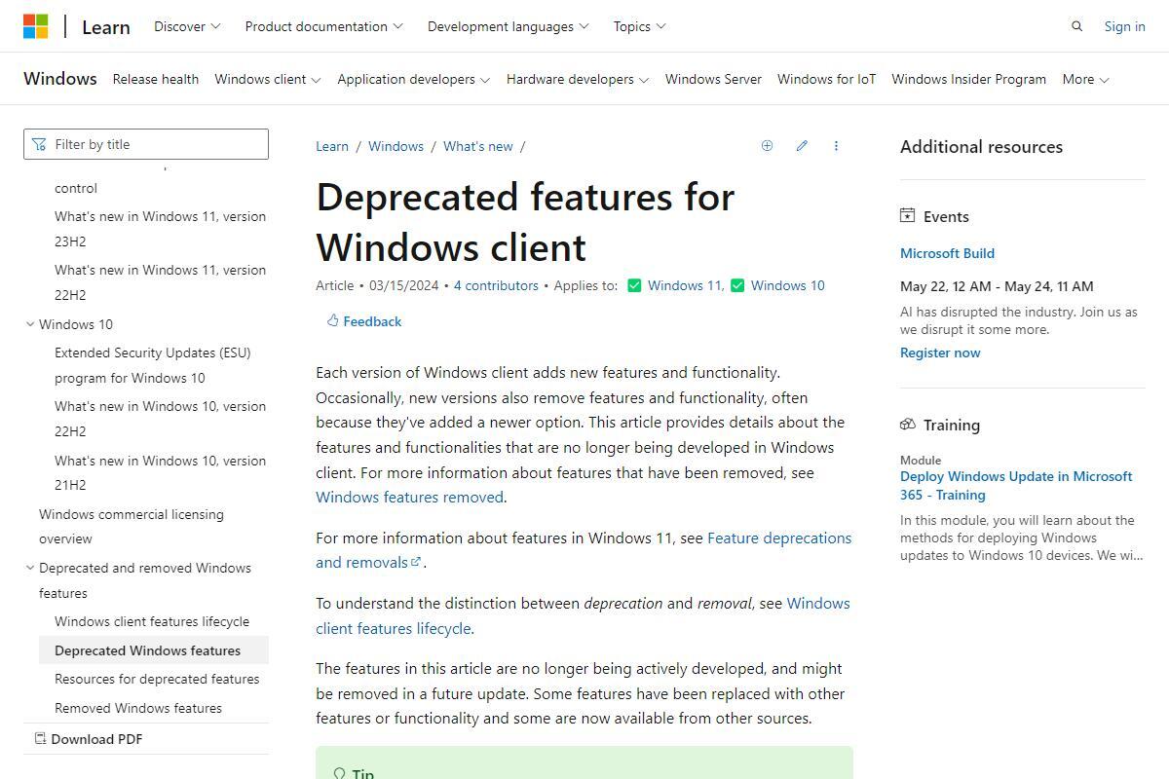Open What's new in Windows 10, version 22H2
The image size is (1169, 779).
[160, 419]
